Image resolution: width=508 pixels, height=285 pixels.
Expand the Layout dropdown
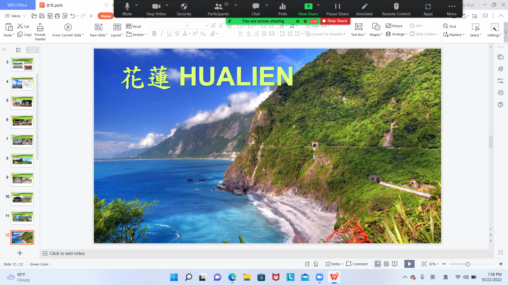point(117,35)
